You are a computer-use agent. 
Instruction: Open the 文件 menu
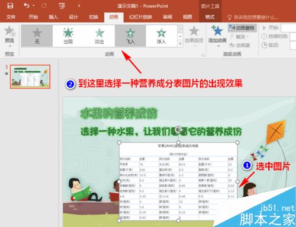tap(11, 17)
